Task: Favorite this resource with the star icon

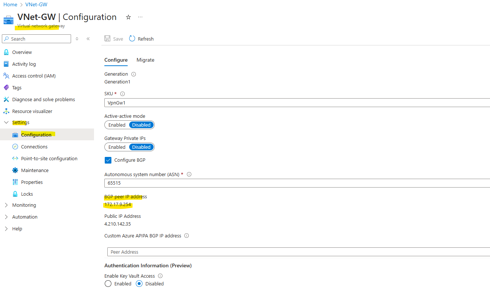Action: coord(128,17)
